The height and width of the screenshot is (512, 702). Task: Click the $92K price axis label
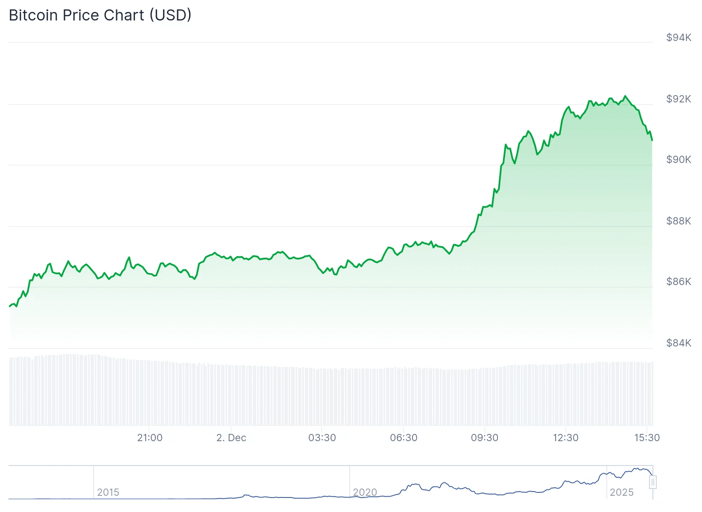679,99
